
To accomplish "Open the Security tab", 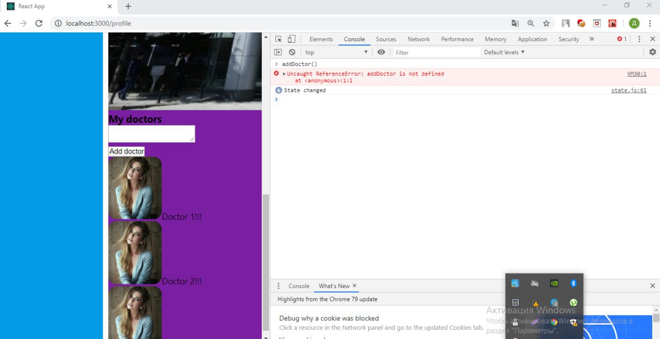I will click(569, 39).
